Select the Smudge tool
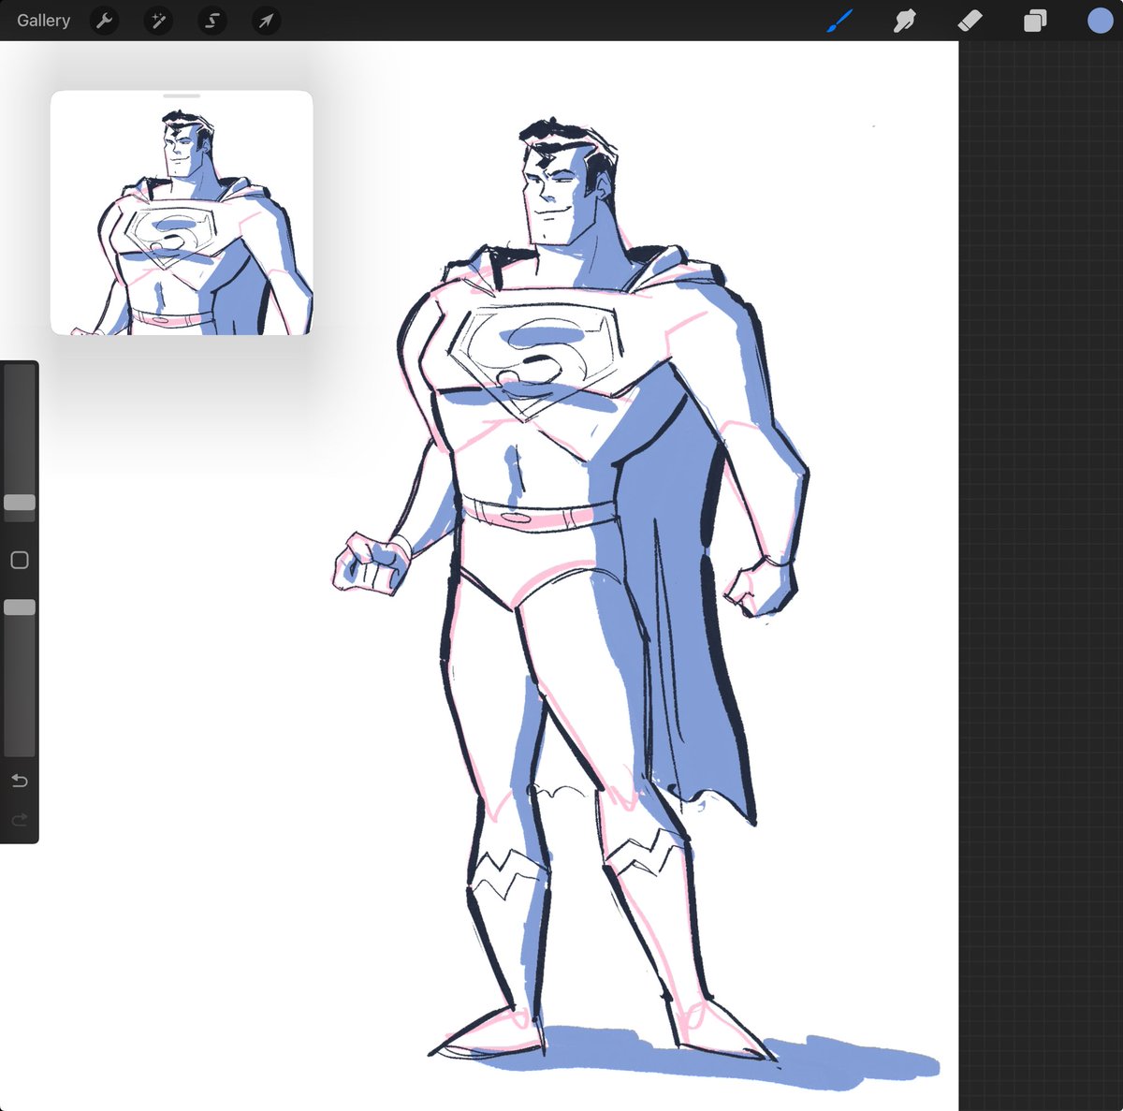The height and width of the screenshot is (1111, 1123). pyautogui.click(x=905, y=21)
